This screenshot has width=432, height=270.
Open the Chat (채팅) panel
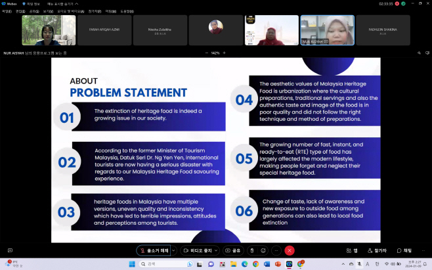(404, 250)
